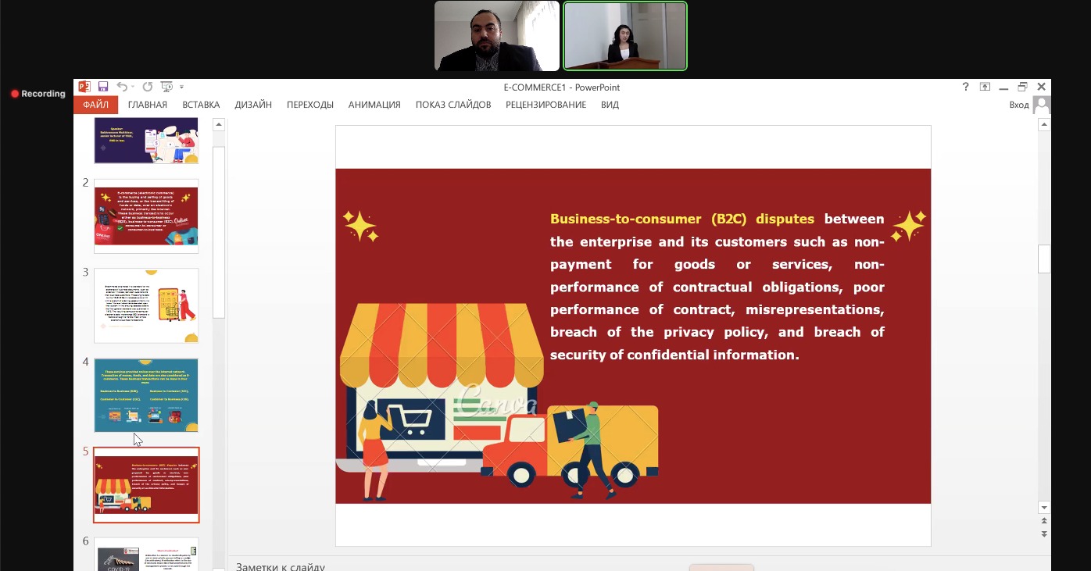The image size is (1091, 571).
Task: Click the user account avatar icon
Action: click(x=1041, y=105)
